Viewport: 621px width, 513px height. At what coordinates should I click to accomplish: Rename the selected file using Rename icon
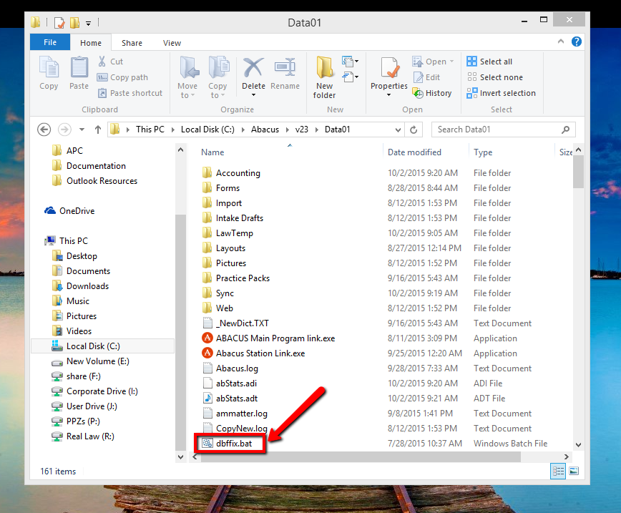(x=285, y=74)
